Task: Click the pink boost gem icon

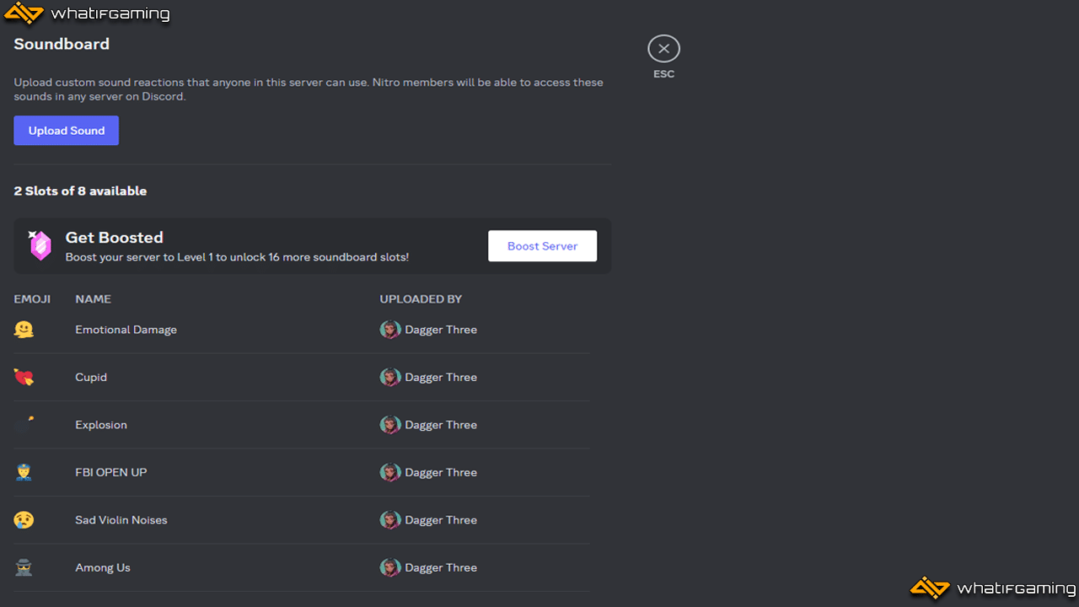Action: point(40,245)
